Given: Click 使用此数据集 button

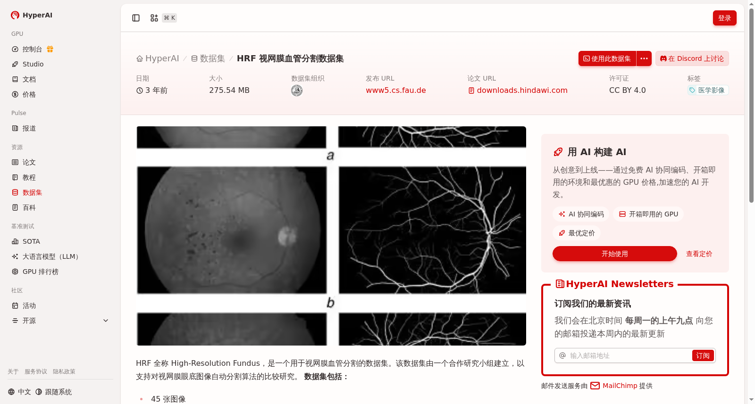Looking at the screenshot, I should (607, 58).
